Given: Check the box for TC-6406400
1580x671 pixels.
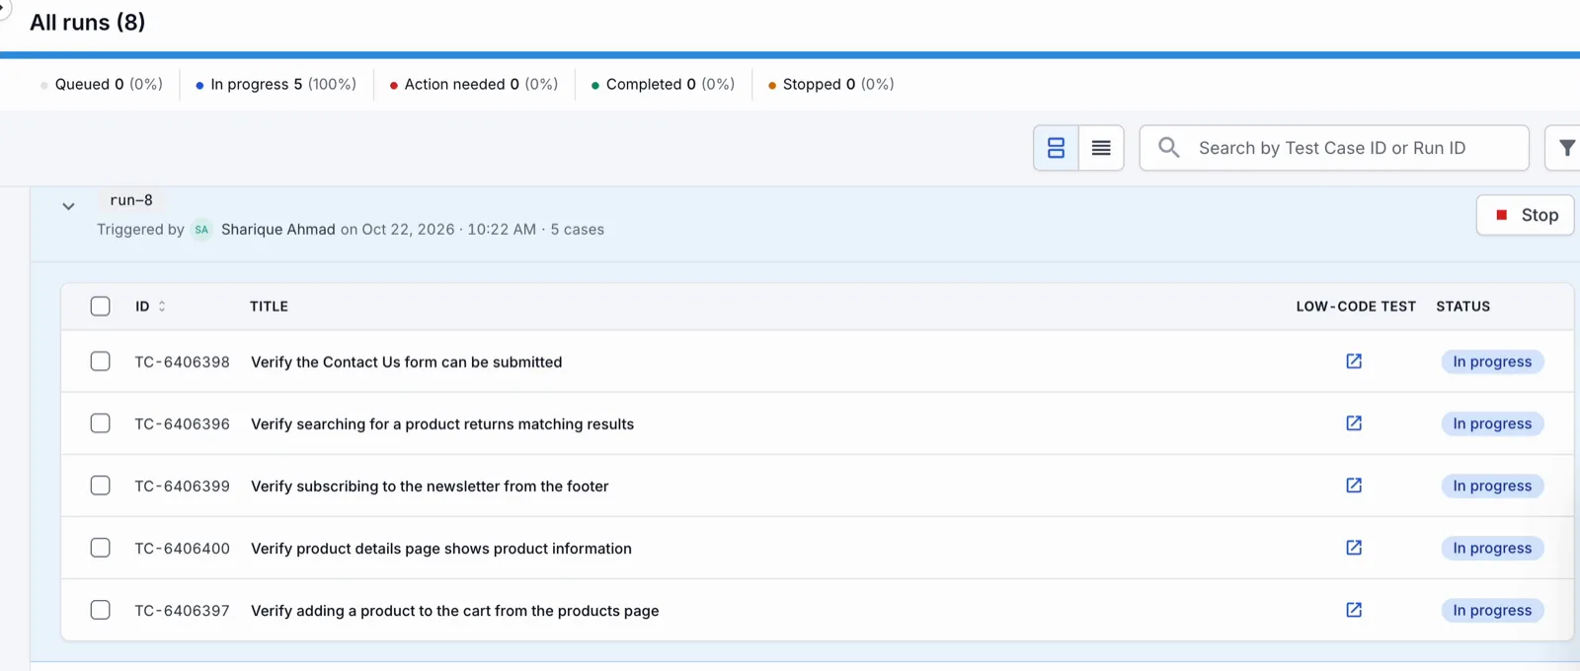Looking at the screenshot, I should click(100, 548).
